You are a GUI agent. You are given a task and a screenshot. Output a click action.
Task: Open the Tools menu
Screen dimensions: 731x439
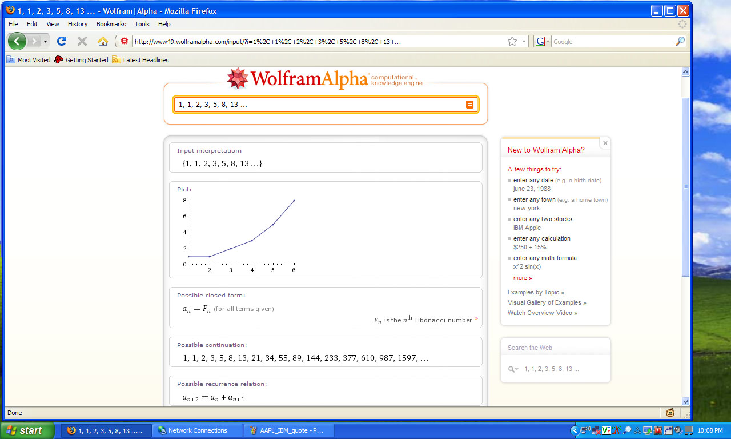click(142, 24)
